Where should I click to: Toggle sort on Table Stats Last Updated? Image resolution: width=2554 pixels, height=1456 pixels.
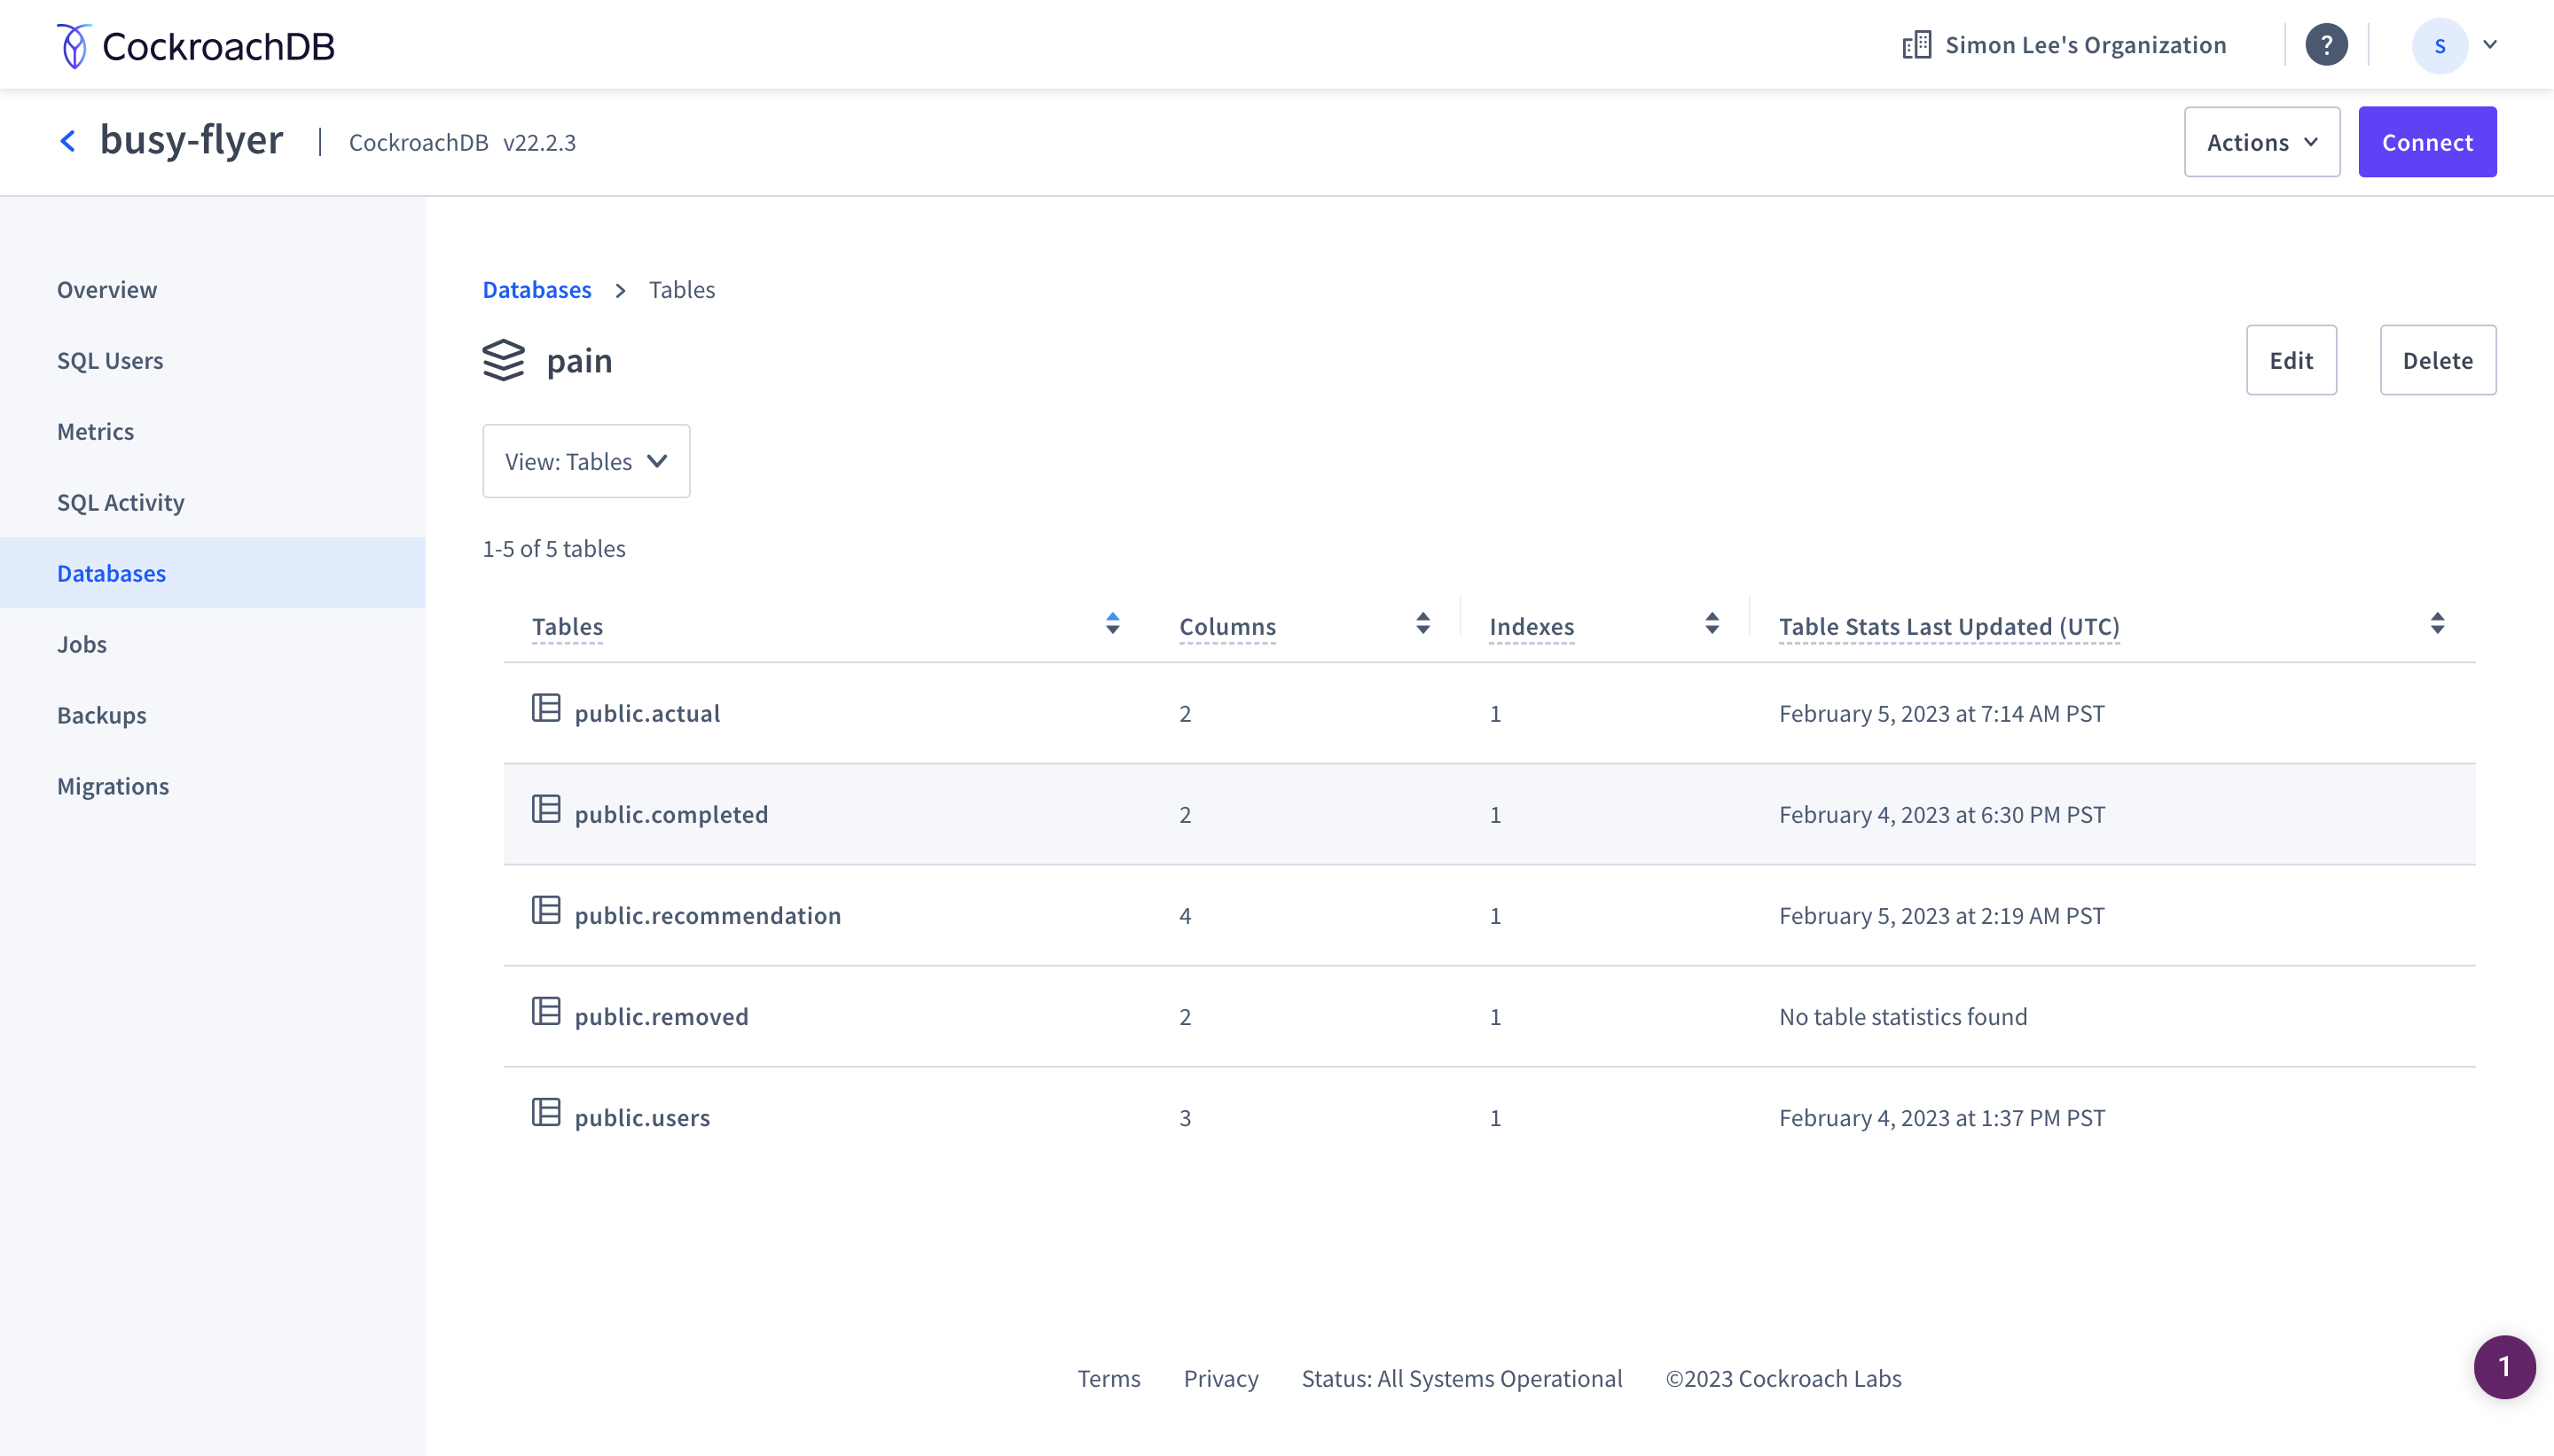coord(2437,624)
